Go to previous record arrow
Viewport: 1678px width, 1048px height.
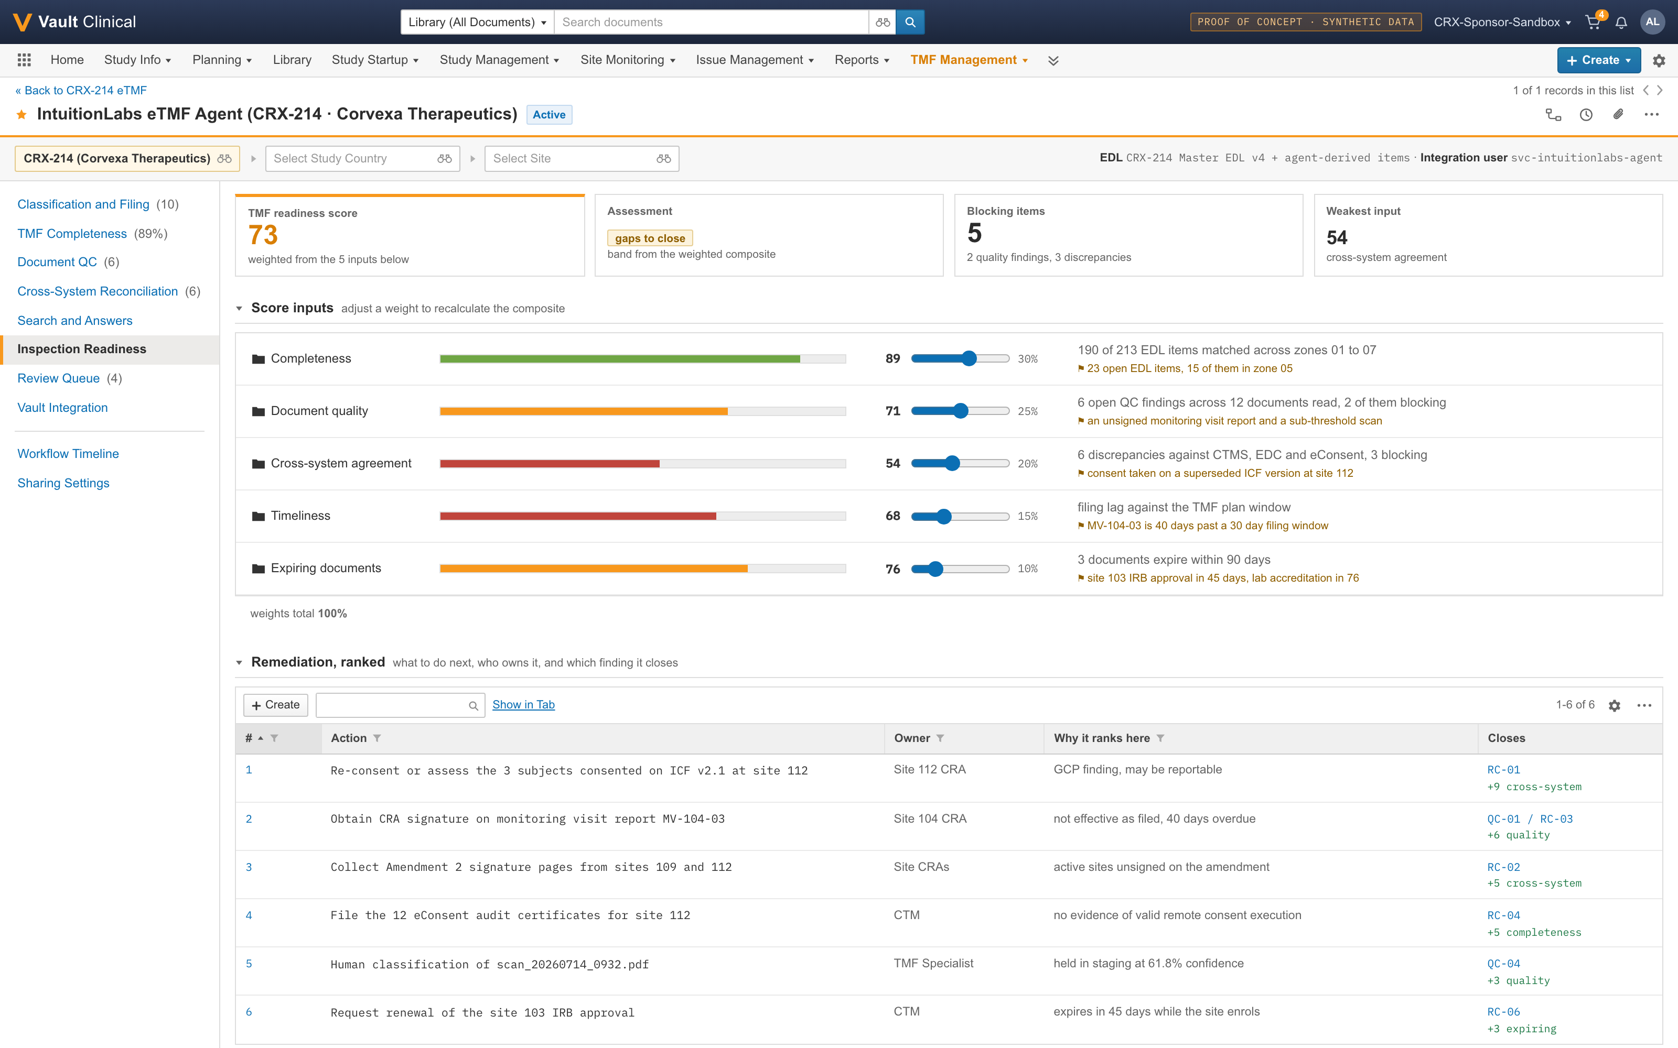tap(1645, 90)
